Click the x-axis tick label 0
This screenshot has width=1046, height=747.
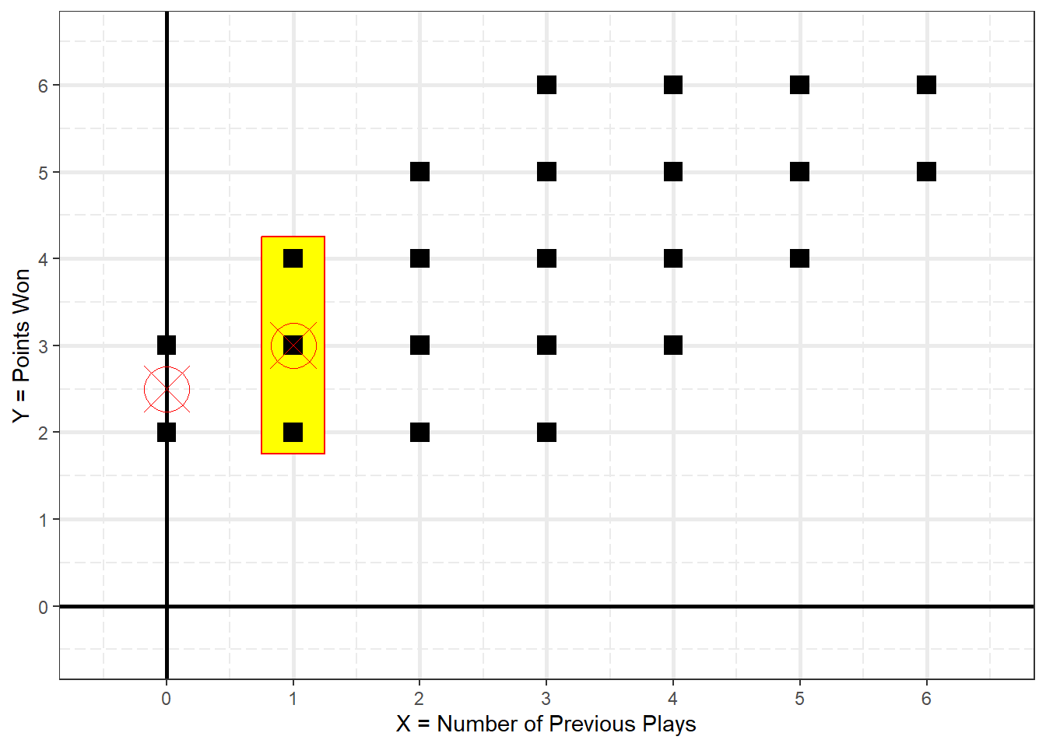(167, 699)
